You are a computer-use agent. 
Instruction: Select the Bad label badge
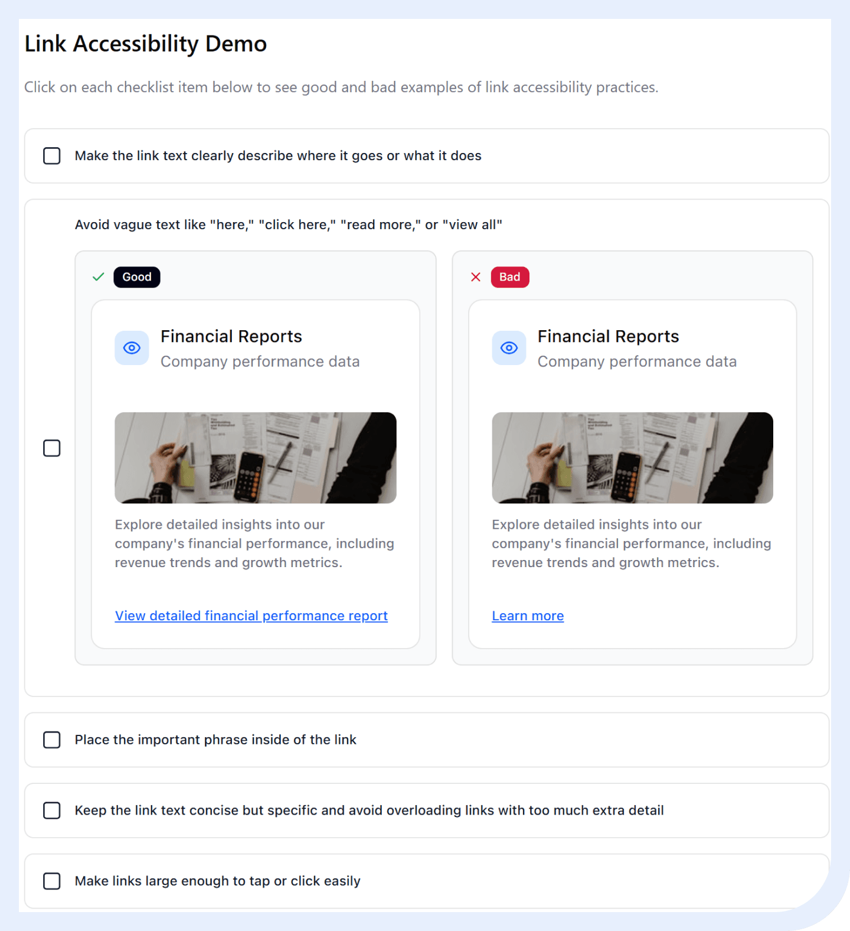coord(509,276)
